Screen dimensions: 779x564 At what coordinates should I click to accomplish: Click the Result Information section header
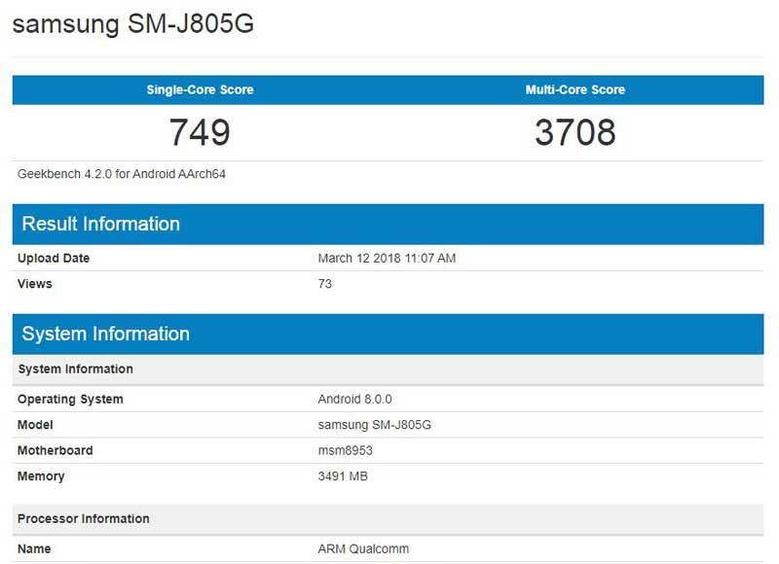pyautogui.click(x=101, y=224)
